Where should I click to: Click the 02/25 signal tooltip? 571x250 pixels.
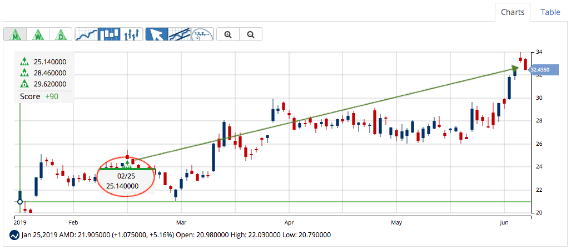point(127,181)
